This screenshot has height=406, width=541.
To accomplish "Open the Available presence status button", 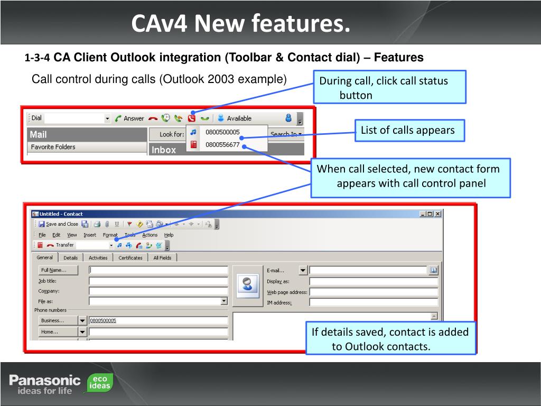I will tap(235, 118).
